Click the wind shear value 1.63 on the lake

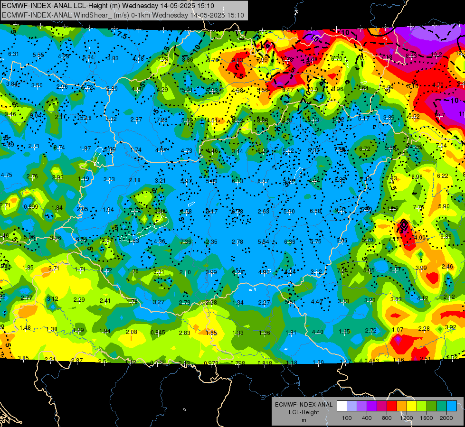[133, 241]
